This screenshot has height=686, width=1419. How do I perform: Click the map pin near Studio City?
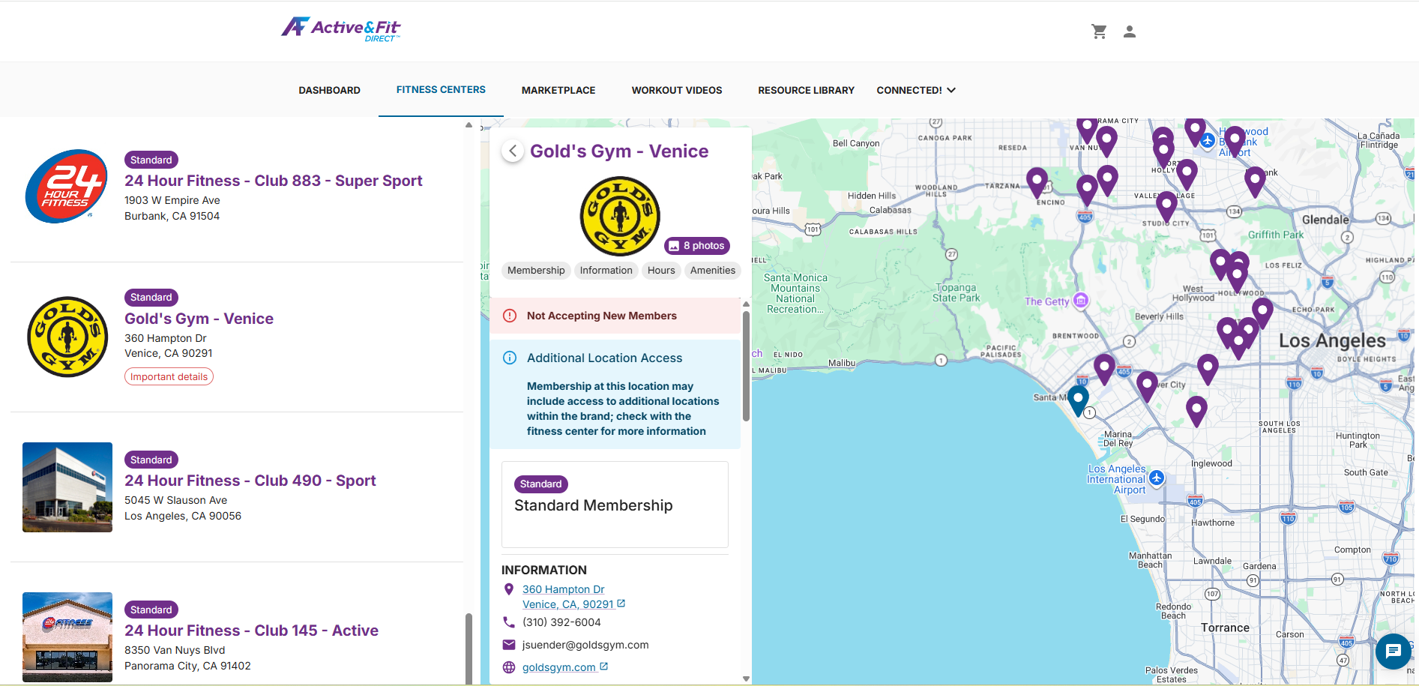tap(1166, 207)
